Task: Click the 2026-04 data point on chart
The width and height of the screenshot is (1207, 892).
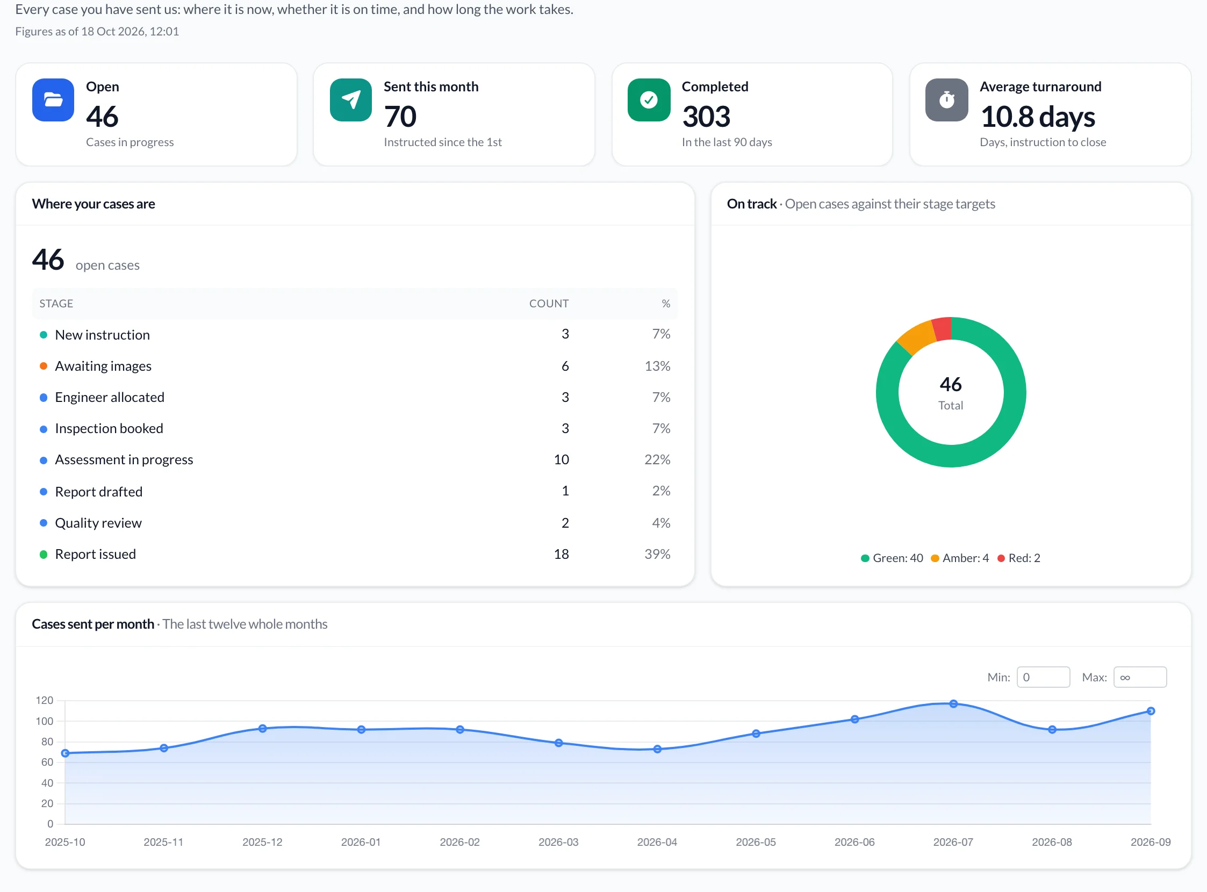Action: point(657,750)
